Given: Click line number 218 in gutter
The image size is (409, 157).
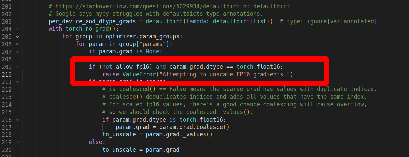Looking at the screenshot, I should click(x=6, y=134).
